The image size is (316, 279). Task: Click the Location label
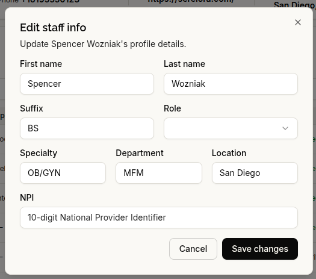229,153
